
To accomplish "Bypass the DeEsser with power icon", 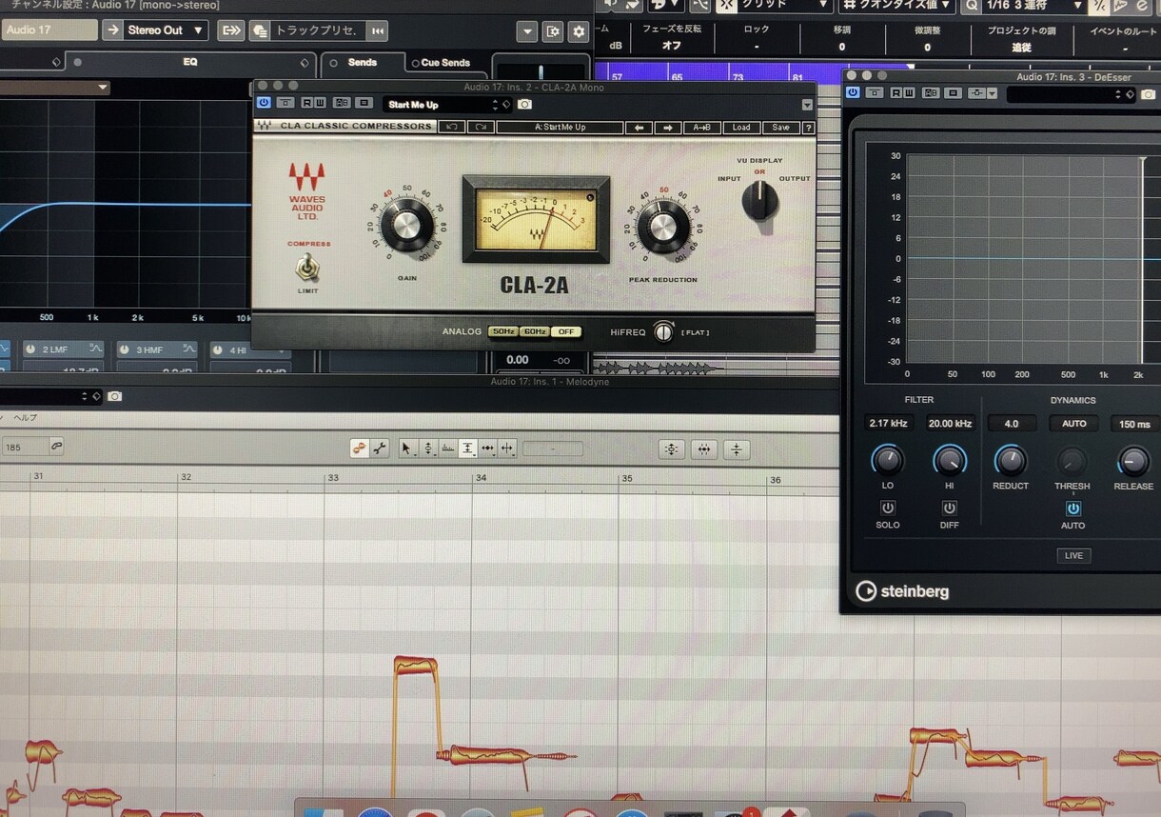I will pos(853,92).
